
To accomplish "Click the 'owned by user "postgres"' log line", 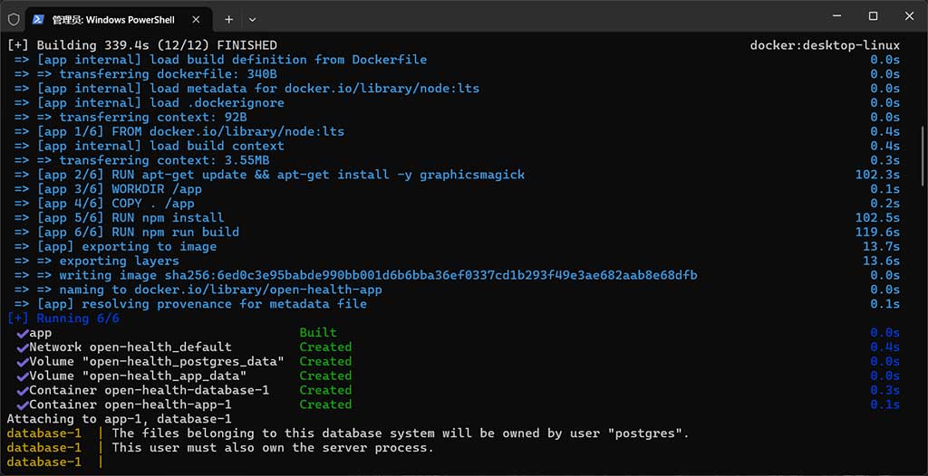I will [348, 433].
